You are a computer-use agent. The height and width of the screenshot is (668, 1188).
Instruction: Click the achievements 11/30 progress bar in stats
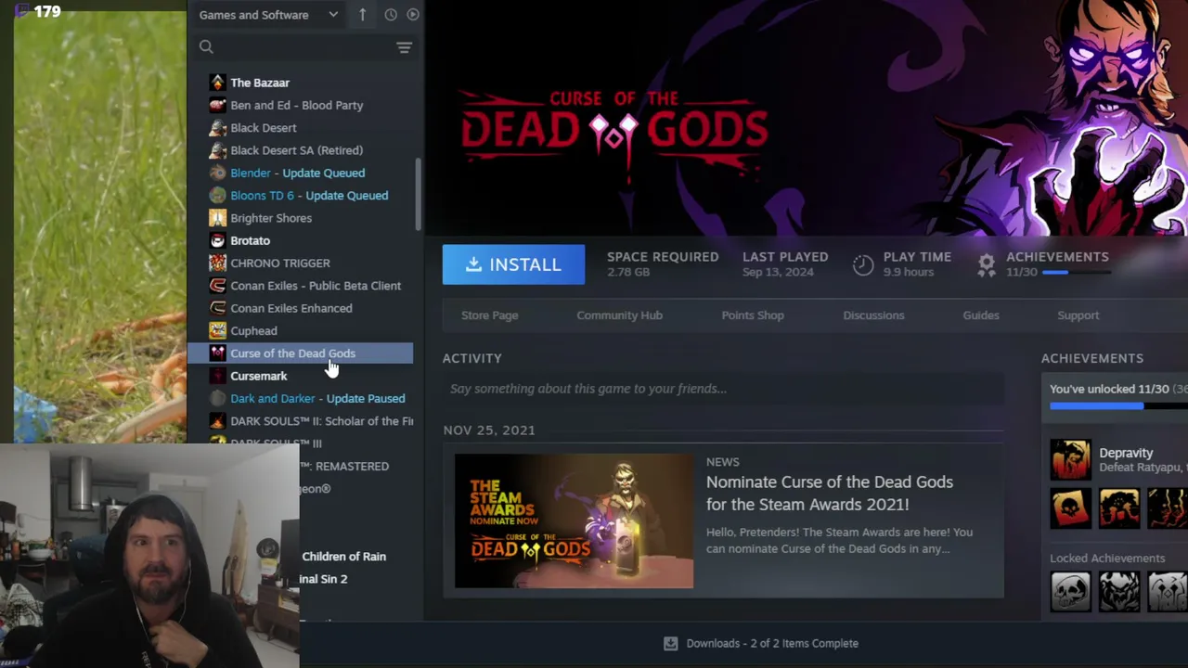(x=1077, y=273)
